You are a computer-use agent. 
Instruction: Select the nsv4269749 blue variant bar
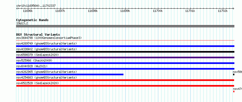click(125, 46)
